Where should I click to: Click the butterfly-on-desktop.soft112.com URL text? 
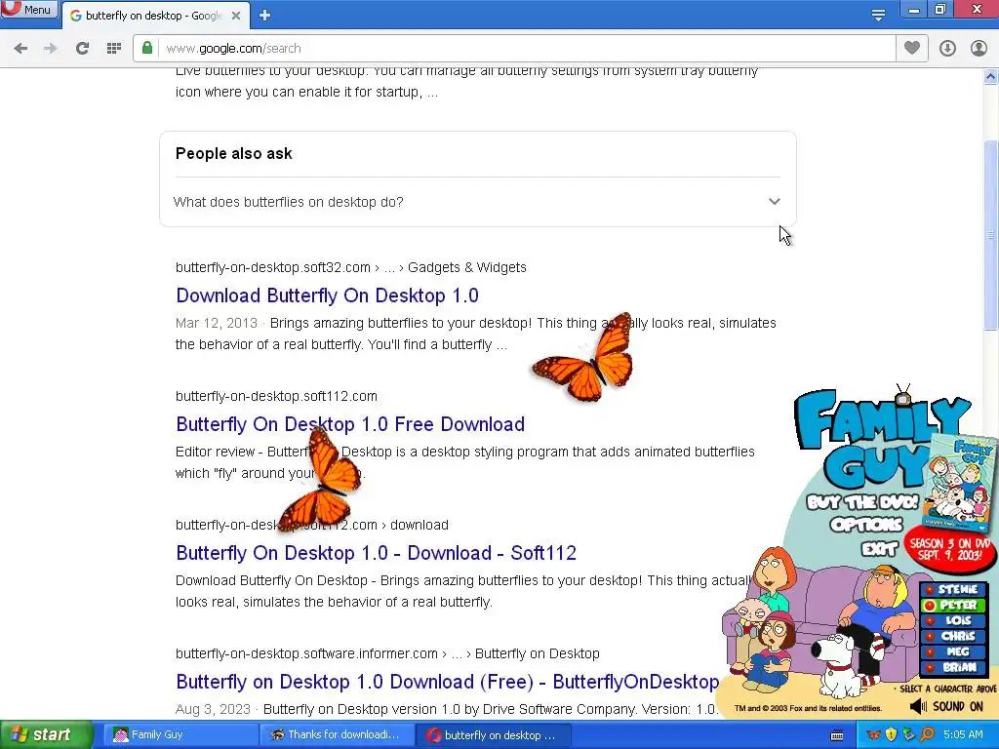[276, 396]
